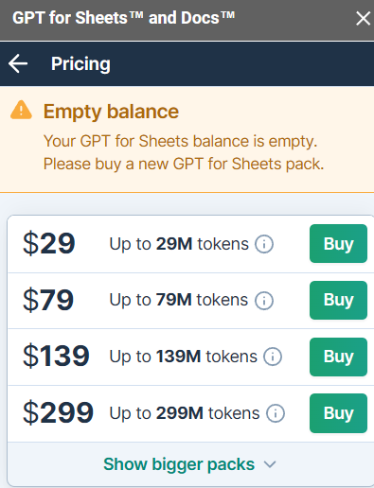Click the Up to 139M tokens text
Screen dimensions: 374x488
(183, 357)
